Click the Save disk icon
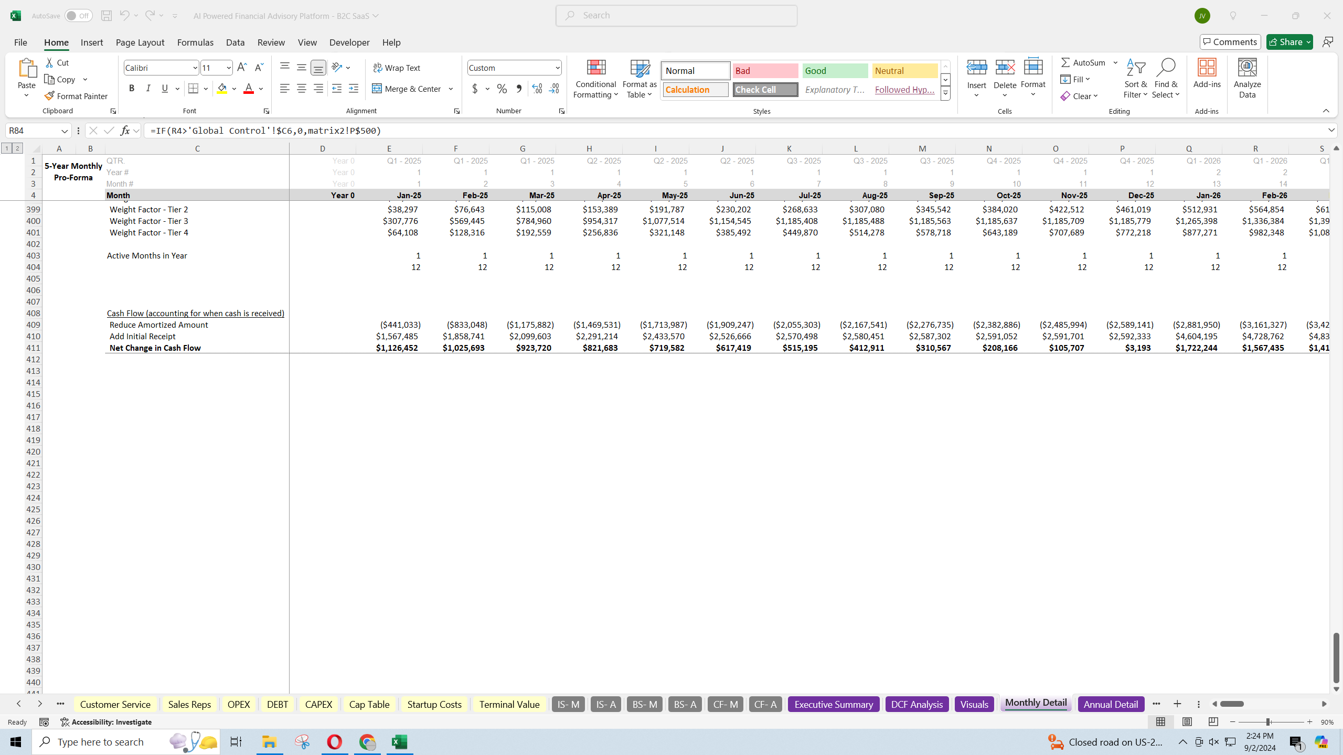1343x755 pixels. point(106,16)
